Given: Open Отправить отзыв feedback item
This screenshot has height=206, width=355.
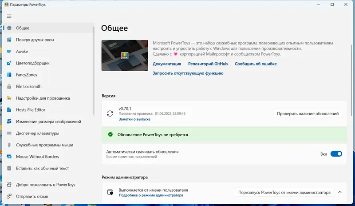Looking at the screenshot, I should (x=48, y=196).
